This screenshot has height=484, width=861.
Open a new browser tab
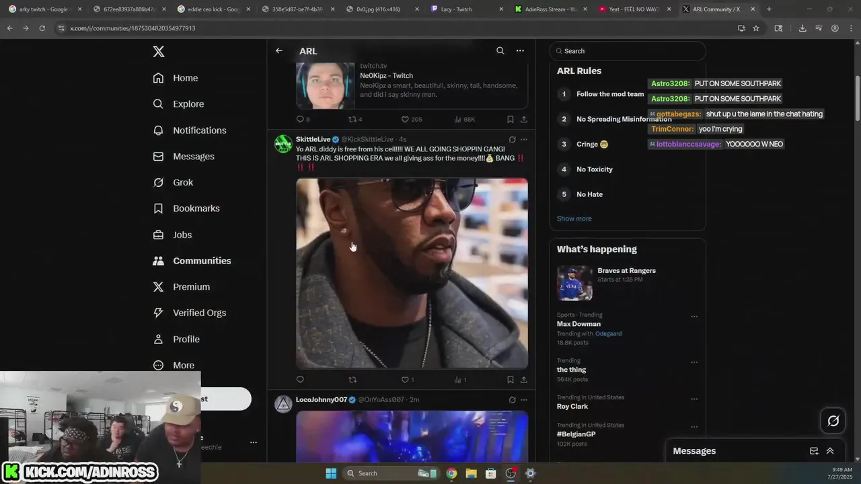(769, 9)
